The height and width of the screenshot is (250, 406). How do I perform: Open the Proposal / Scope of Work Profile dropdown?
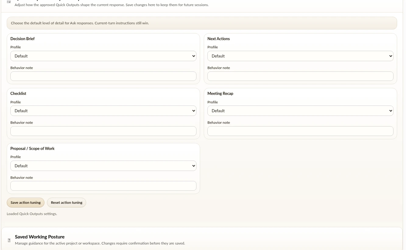[x=103, y=166]
